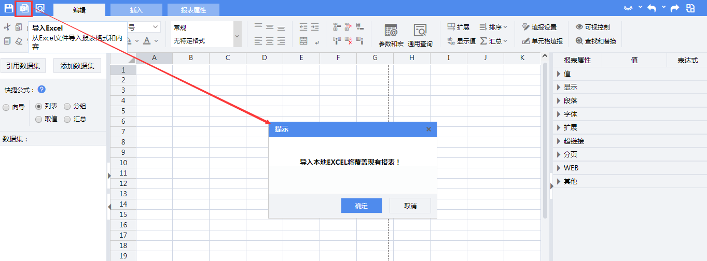The image size is (707, 261).
Task: Open 通用查询 (general query) tool
Action: 420,35
